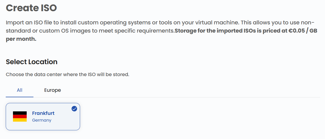Click the blue checkmark on Frankfurt card
This screenshot has height=139, width=325.
pyautogui.click(x=74, y=109)
